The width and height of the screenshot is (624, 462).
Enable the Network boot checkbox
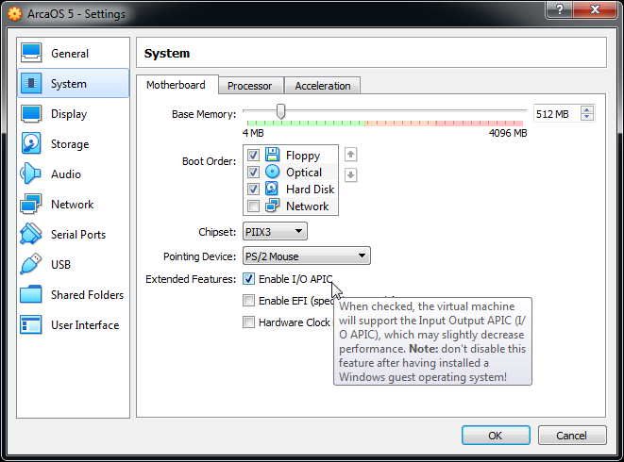[x=253, y=206]
